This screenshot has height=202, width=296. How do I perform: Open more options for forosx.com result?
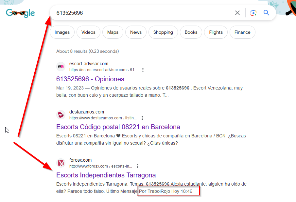[138, 166]
